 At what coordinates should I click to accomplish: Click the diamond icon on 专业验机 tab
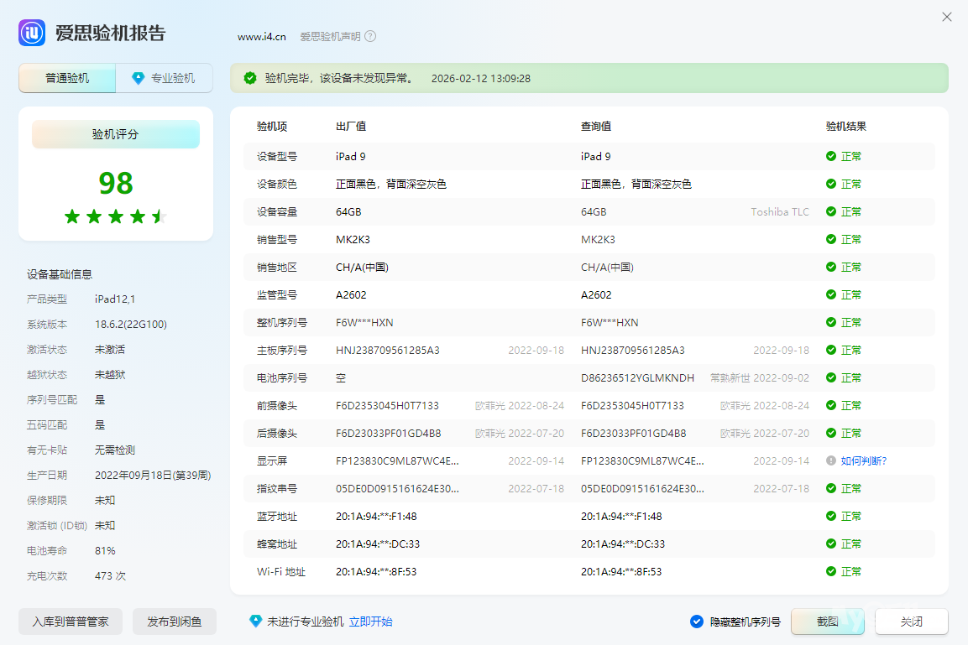pyautogui.click(x=139, y=78)
